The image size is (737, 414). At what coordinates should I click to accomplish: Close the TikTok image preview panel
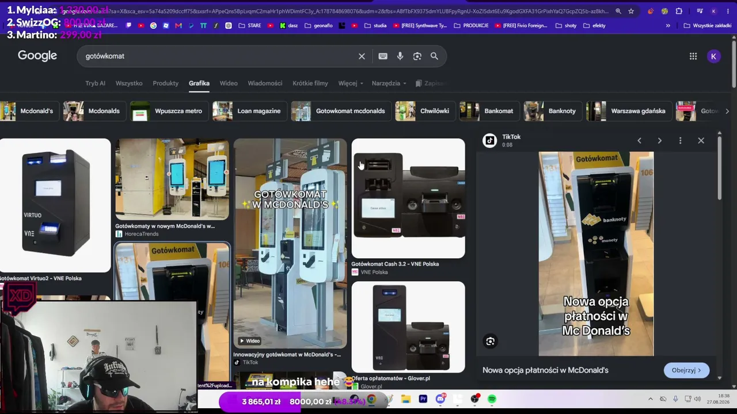701,140
